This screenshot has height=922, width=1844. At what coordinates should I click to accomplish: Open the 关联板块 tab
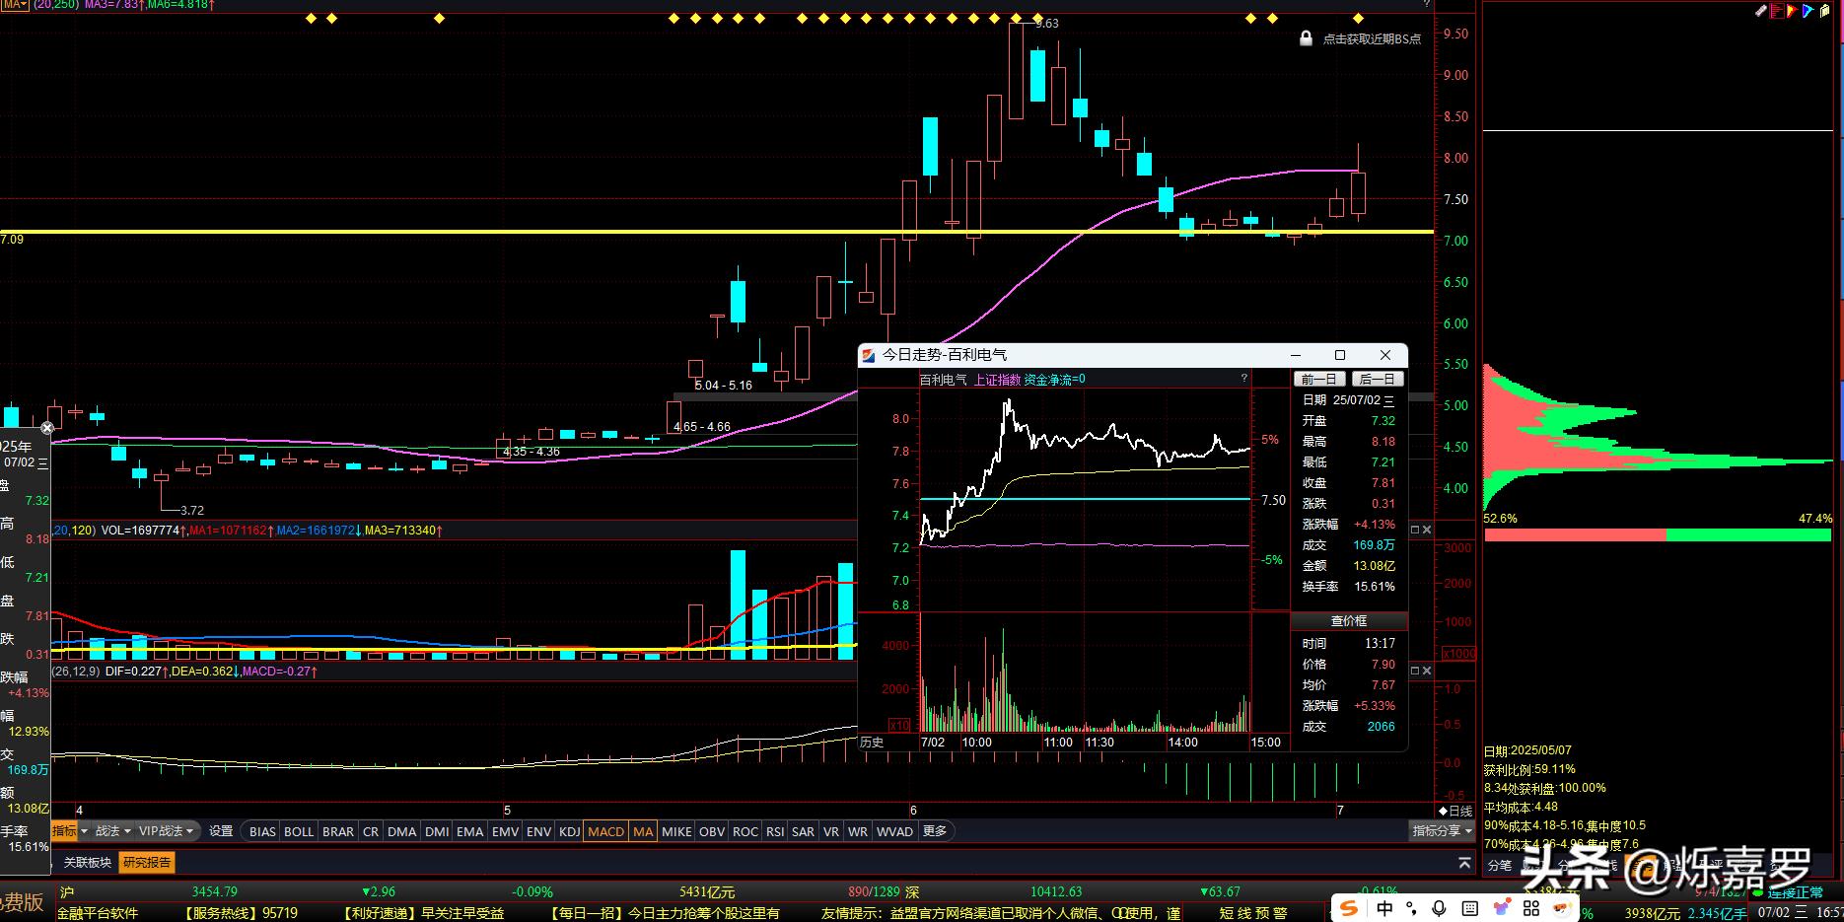click(x=88, y=862)
